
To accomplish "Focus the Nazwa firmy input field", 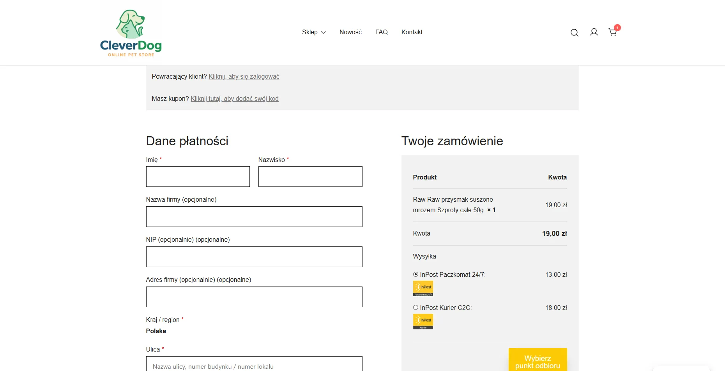I will point(254,217).
